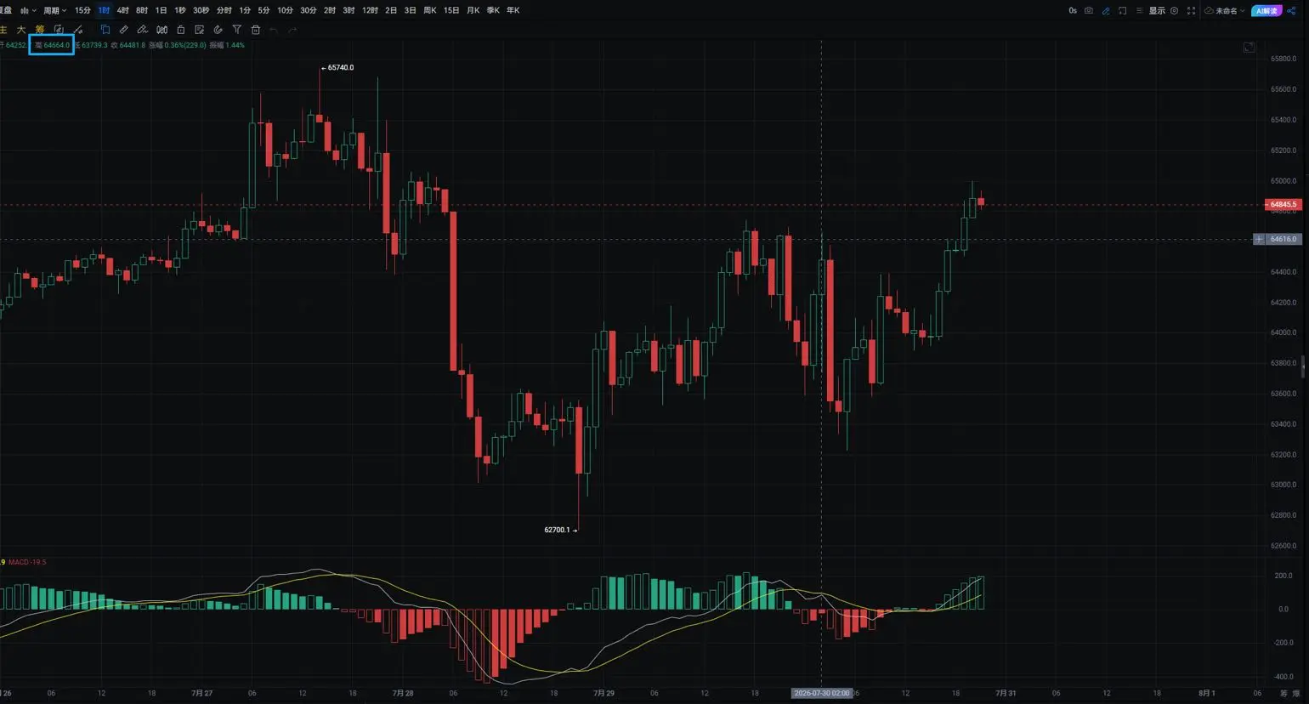Switch to the 8时 timeframe
The image size is (1309, 704).
142,10
